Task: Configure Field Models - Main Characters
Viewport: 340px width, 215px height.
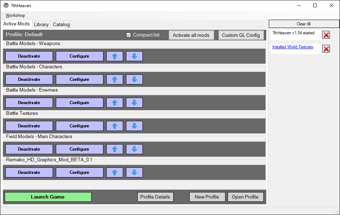Action: coord(79,149)
